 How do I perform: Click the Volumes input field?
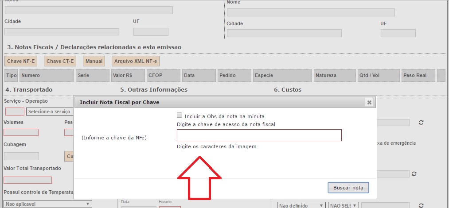pyautogui.click(x=21, y=132)
